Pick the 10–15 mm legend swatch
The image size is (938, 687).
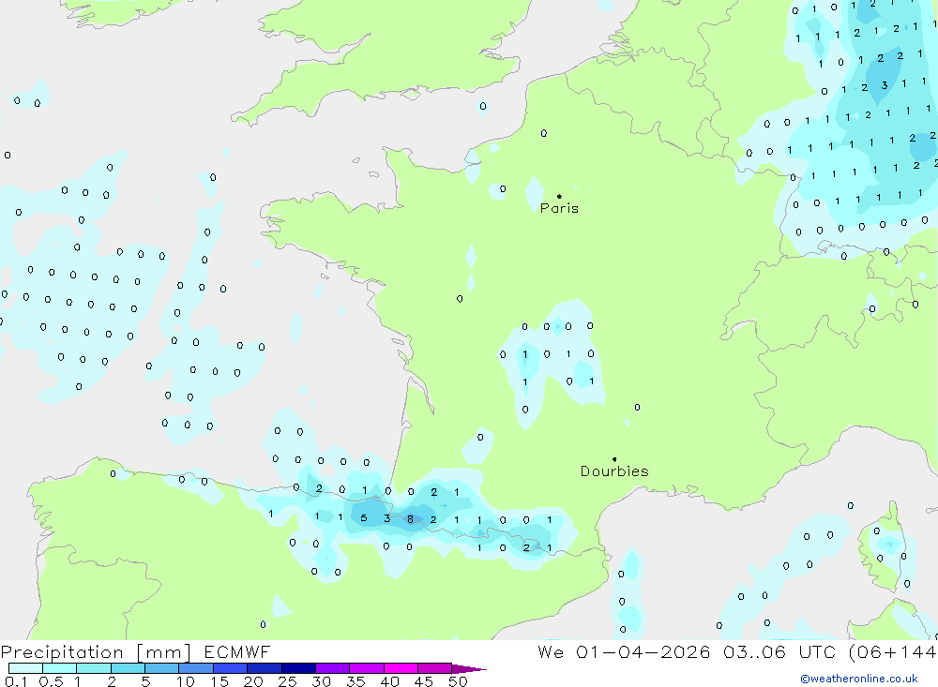coord(196,668)
